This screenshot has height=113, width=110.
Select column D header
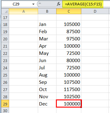pyautogui.click(x=95, y=11)
